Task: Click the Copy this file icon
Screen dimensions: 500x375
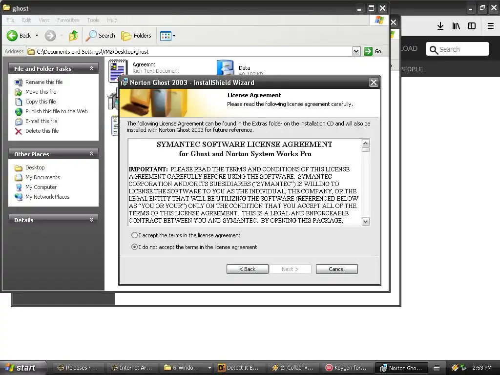Action: coord(19,102)
